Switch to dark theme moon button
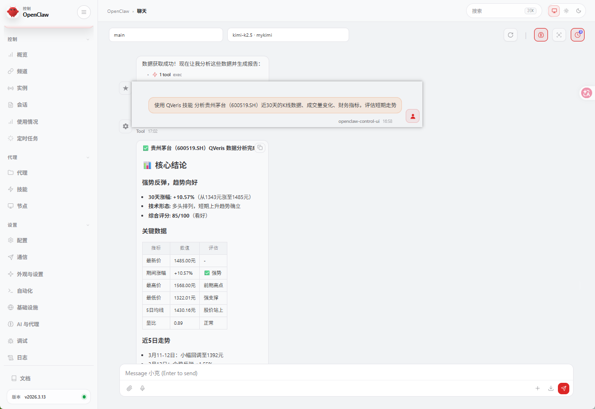This screenshot has width=595, height=409. point(579,10)
